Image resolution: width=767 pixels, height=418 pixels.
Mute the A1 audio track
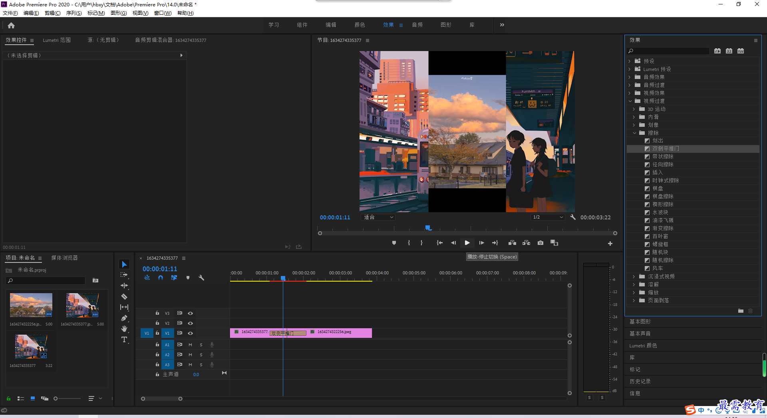click(x=191, y=345)
